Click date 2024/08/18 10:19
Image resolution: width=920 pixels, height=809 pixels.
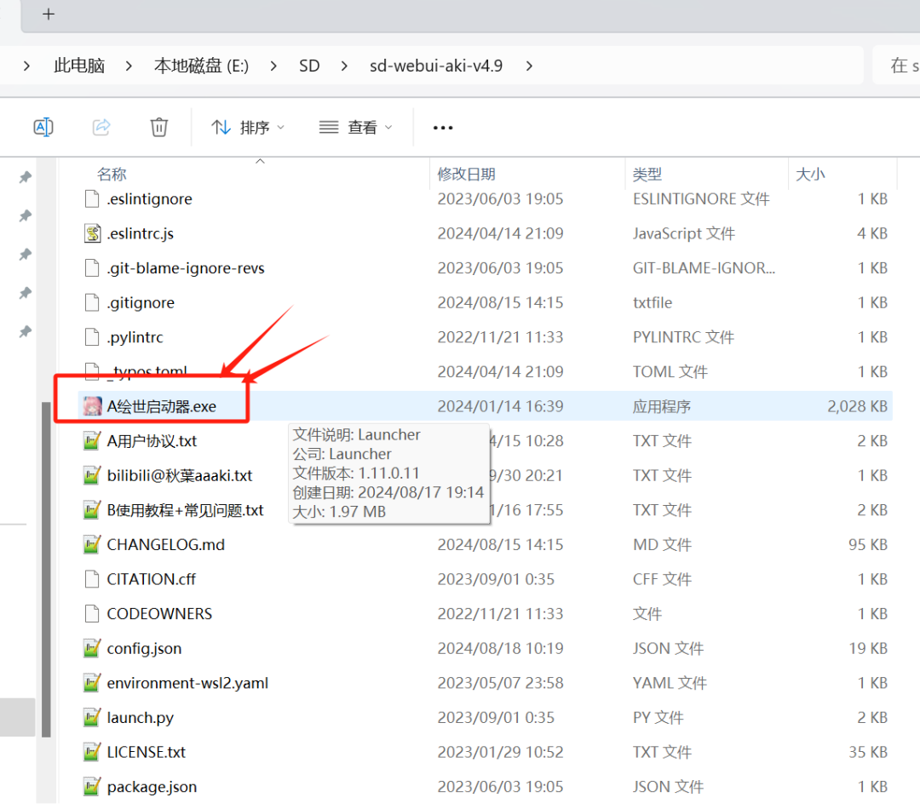tap(501, 648)
